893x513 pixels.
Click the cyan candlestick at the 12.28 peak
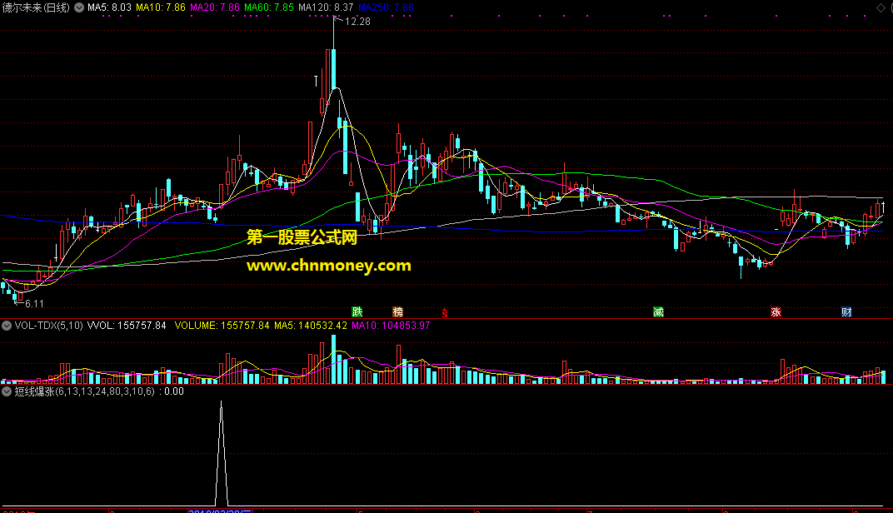334,68
